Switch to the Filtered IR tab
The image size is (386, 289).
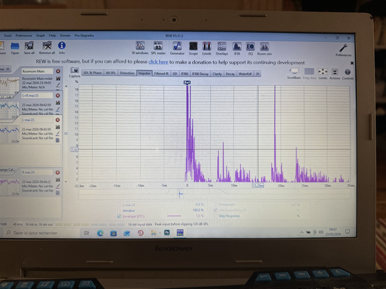161,73
